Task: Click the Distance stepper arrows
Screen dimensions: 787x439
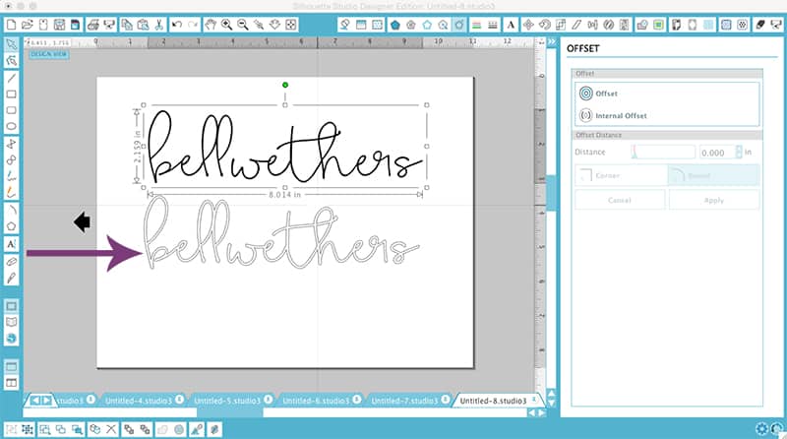Action: pos(739,152)
